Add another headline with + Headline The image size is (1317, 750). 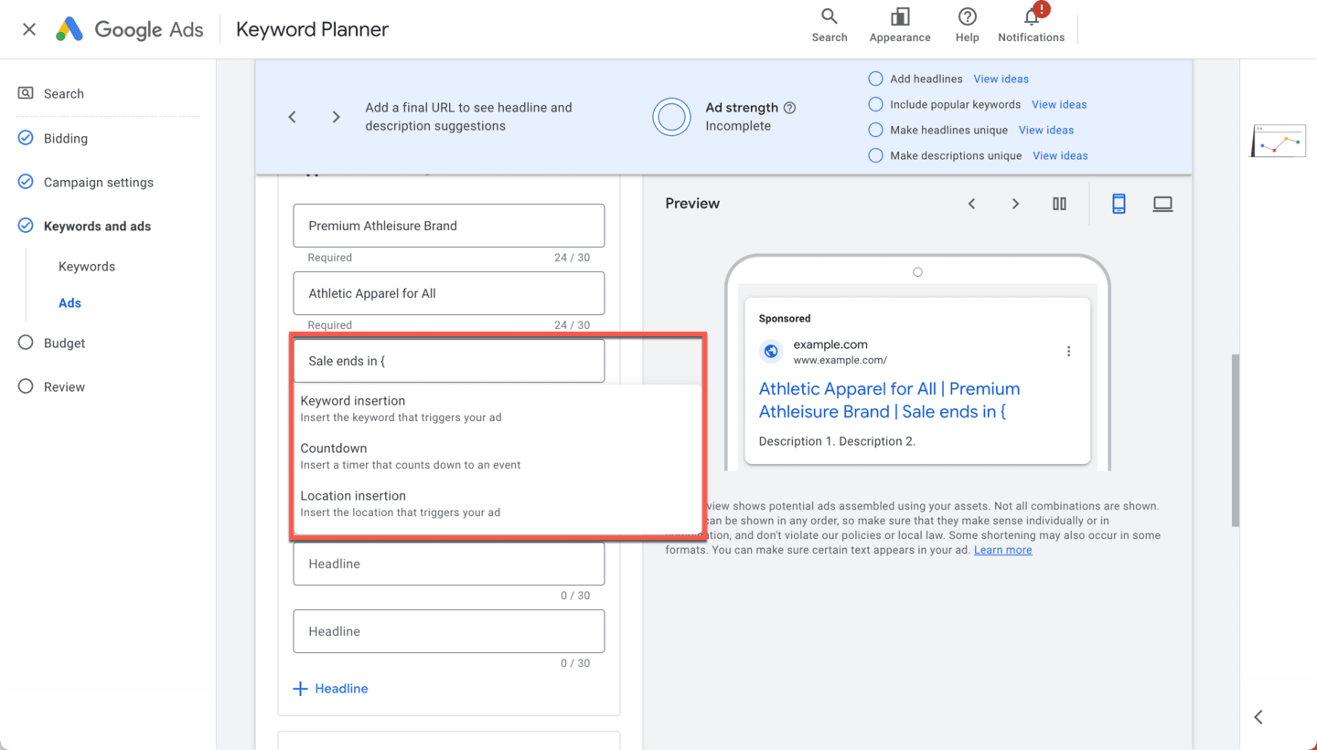pos(330,689)
